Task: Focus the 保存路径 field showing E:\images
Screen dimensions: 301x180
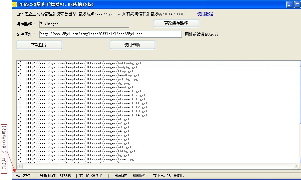Action: pyautogui.click(x=84, y=24)
